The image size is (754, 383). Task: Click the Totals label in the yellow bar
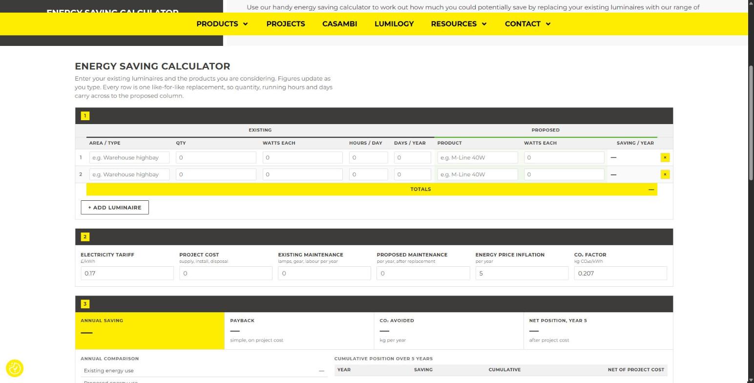click(420, 189)
